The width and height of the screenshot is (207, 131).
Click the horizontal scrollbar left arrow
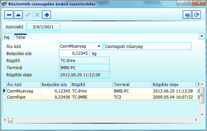pos(5,120)
